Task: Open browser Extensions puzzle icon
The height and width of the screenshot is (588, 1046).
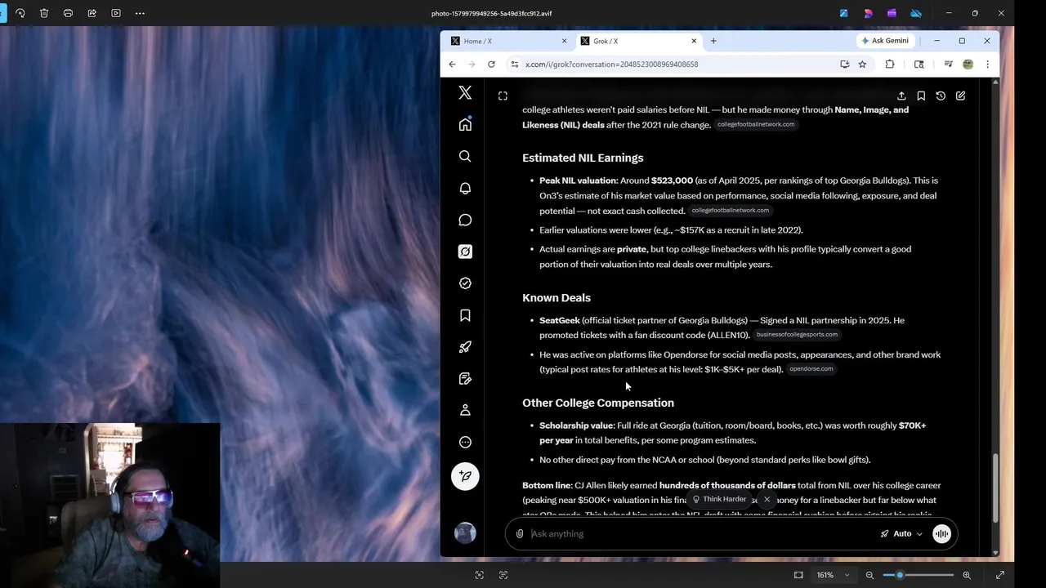Action: click(x=890, y=65)
